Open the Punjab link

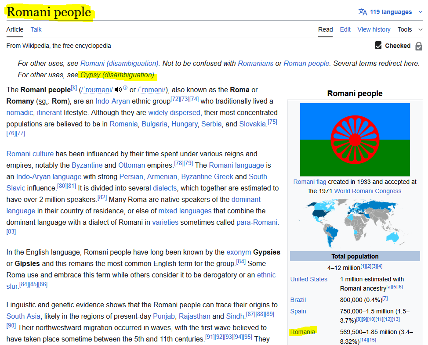click(x=164, y=316)
